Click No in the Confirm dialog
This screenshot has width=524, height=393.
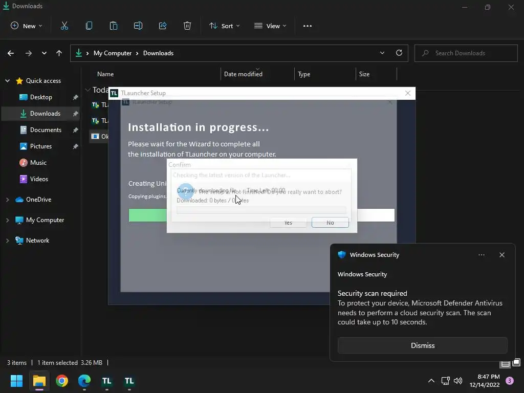pos(330,223)
